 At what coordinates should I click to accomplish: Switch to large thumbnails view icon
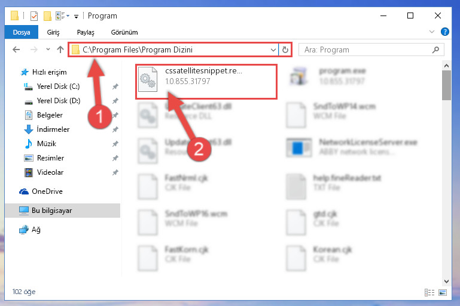(443, 292)
